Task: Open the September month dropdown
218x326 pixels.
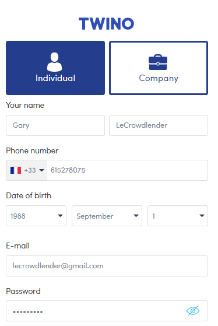Action: pos(107,216)
